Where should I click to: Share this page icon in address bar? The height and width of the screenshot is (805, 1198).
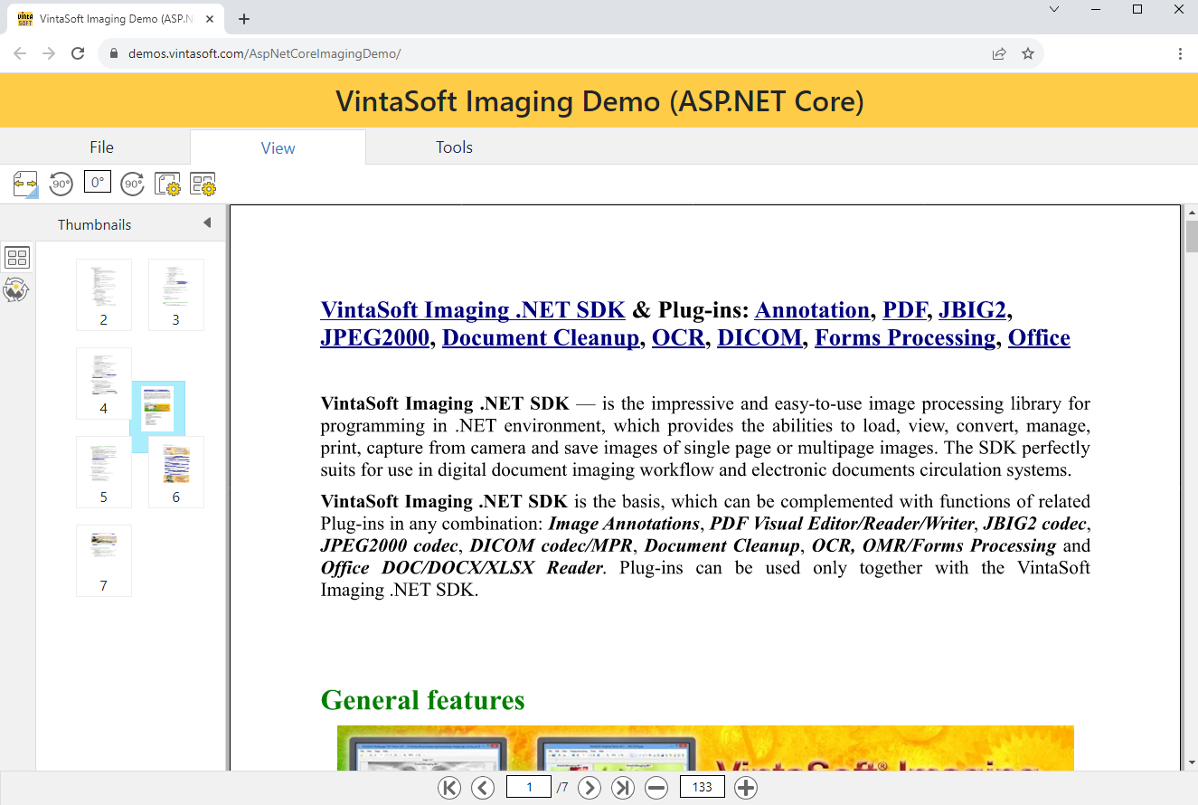click(x=999, y=53)
